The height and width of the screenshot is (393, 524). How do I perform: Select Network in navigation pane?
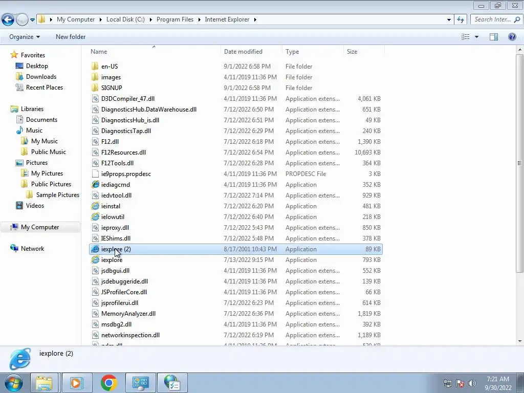coord(32,249)
